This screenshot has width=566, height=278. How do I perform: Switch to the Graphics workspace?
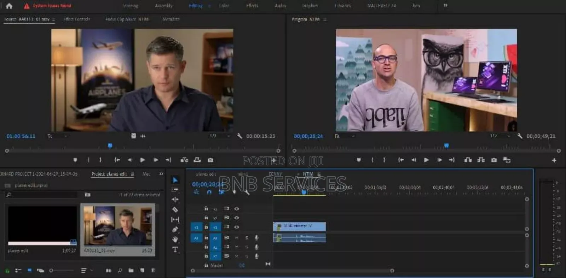coord(310,6)
